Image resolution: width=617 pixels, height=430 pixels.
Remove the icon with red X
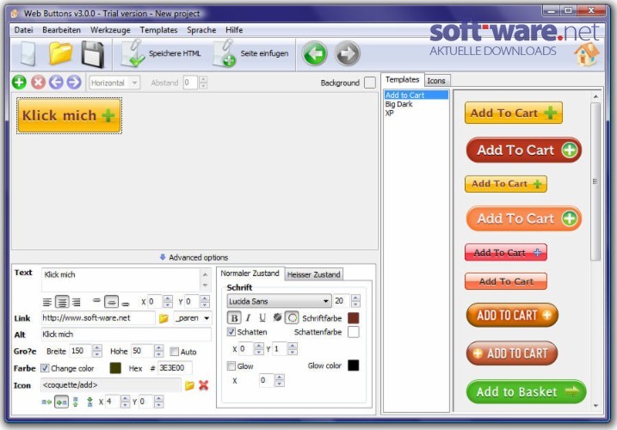(203, 385)
